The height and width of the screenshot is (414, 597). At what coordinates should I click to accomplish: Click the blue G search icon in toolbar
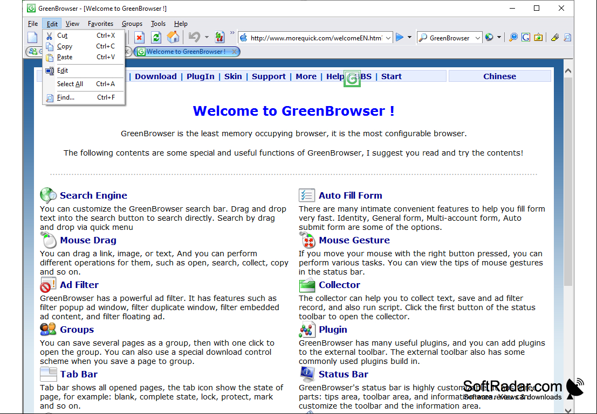pos(526,37)
